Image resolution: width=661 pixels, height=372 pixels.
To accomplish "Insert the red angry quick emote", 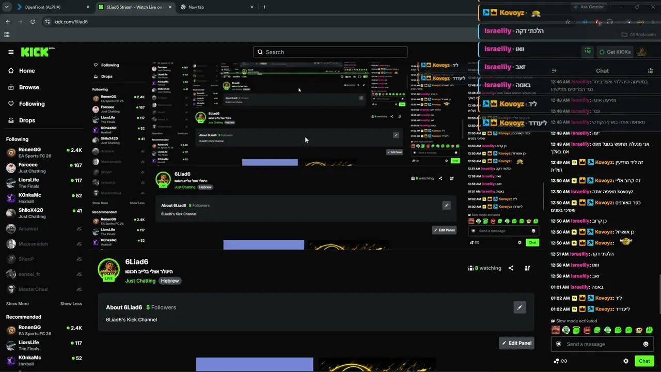I will [x=587, y=330].
